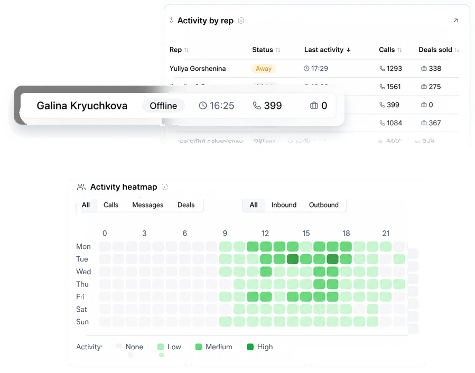Click the briefcase icon beside 275
Image resolution: width=475 pixels, height=373 pixels.
point(424,87)
